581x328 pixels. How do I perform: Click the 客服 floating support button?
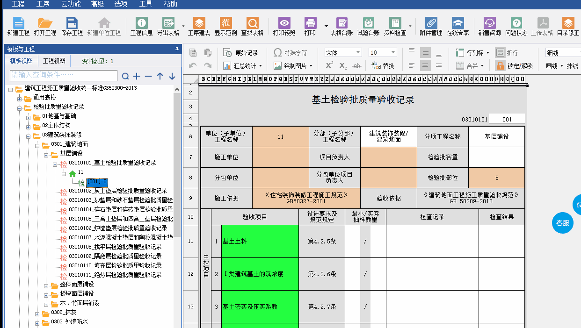[x=562, y=223]
